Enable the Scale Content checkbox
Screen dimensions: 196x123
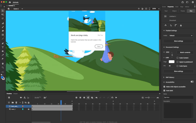point(177,58)
